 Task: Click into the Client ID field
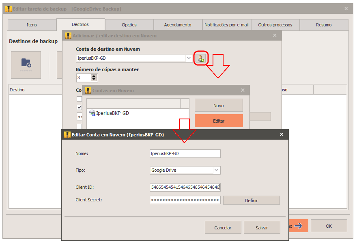tap(185, 187)
